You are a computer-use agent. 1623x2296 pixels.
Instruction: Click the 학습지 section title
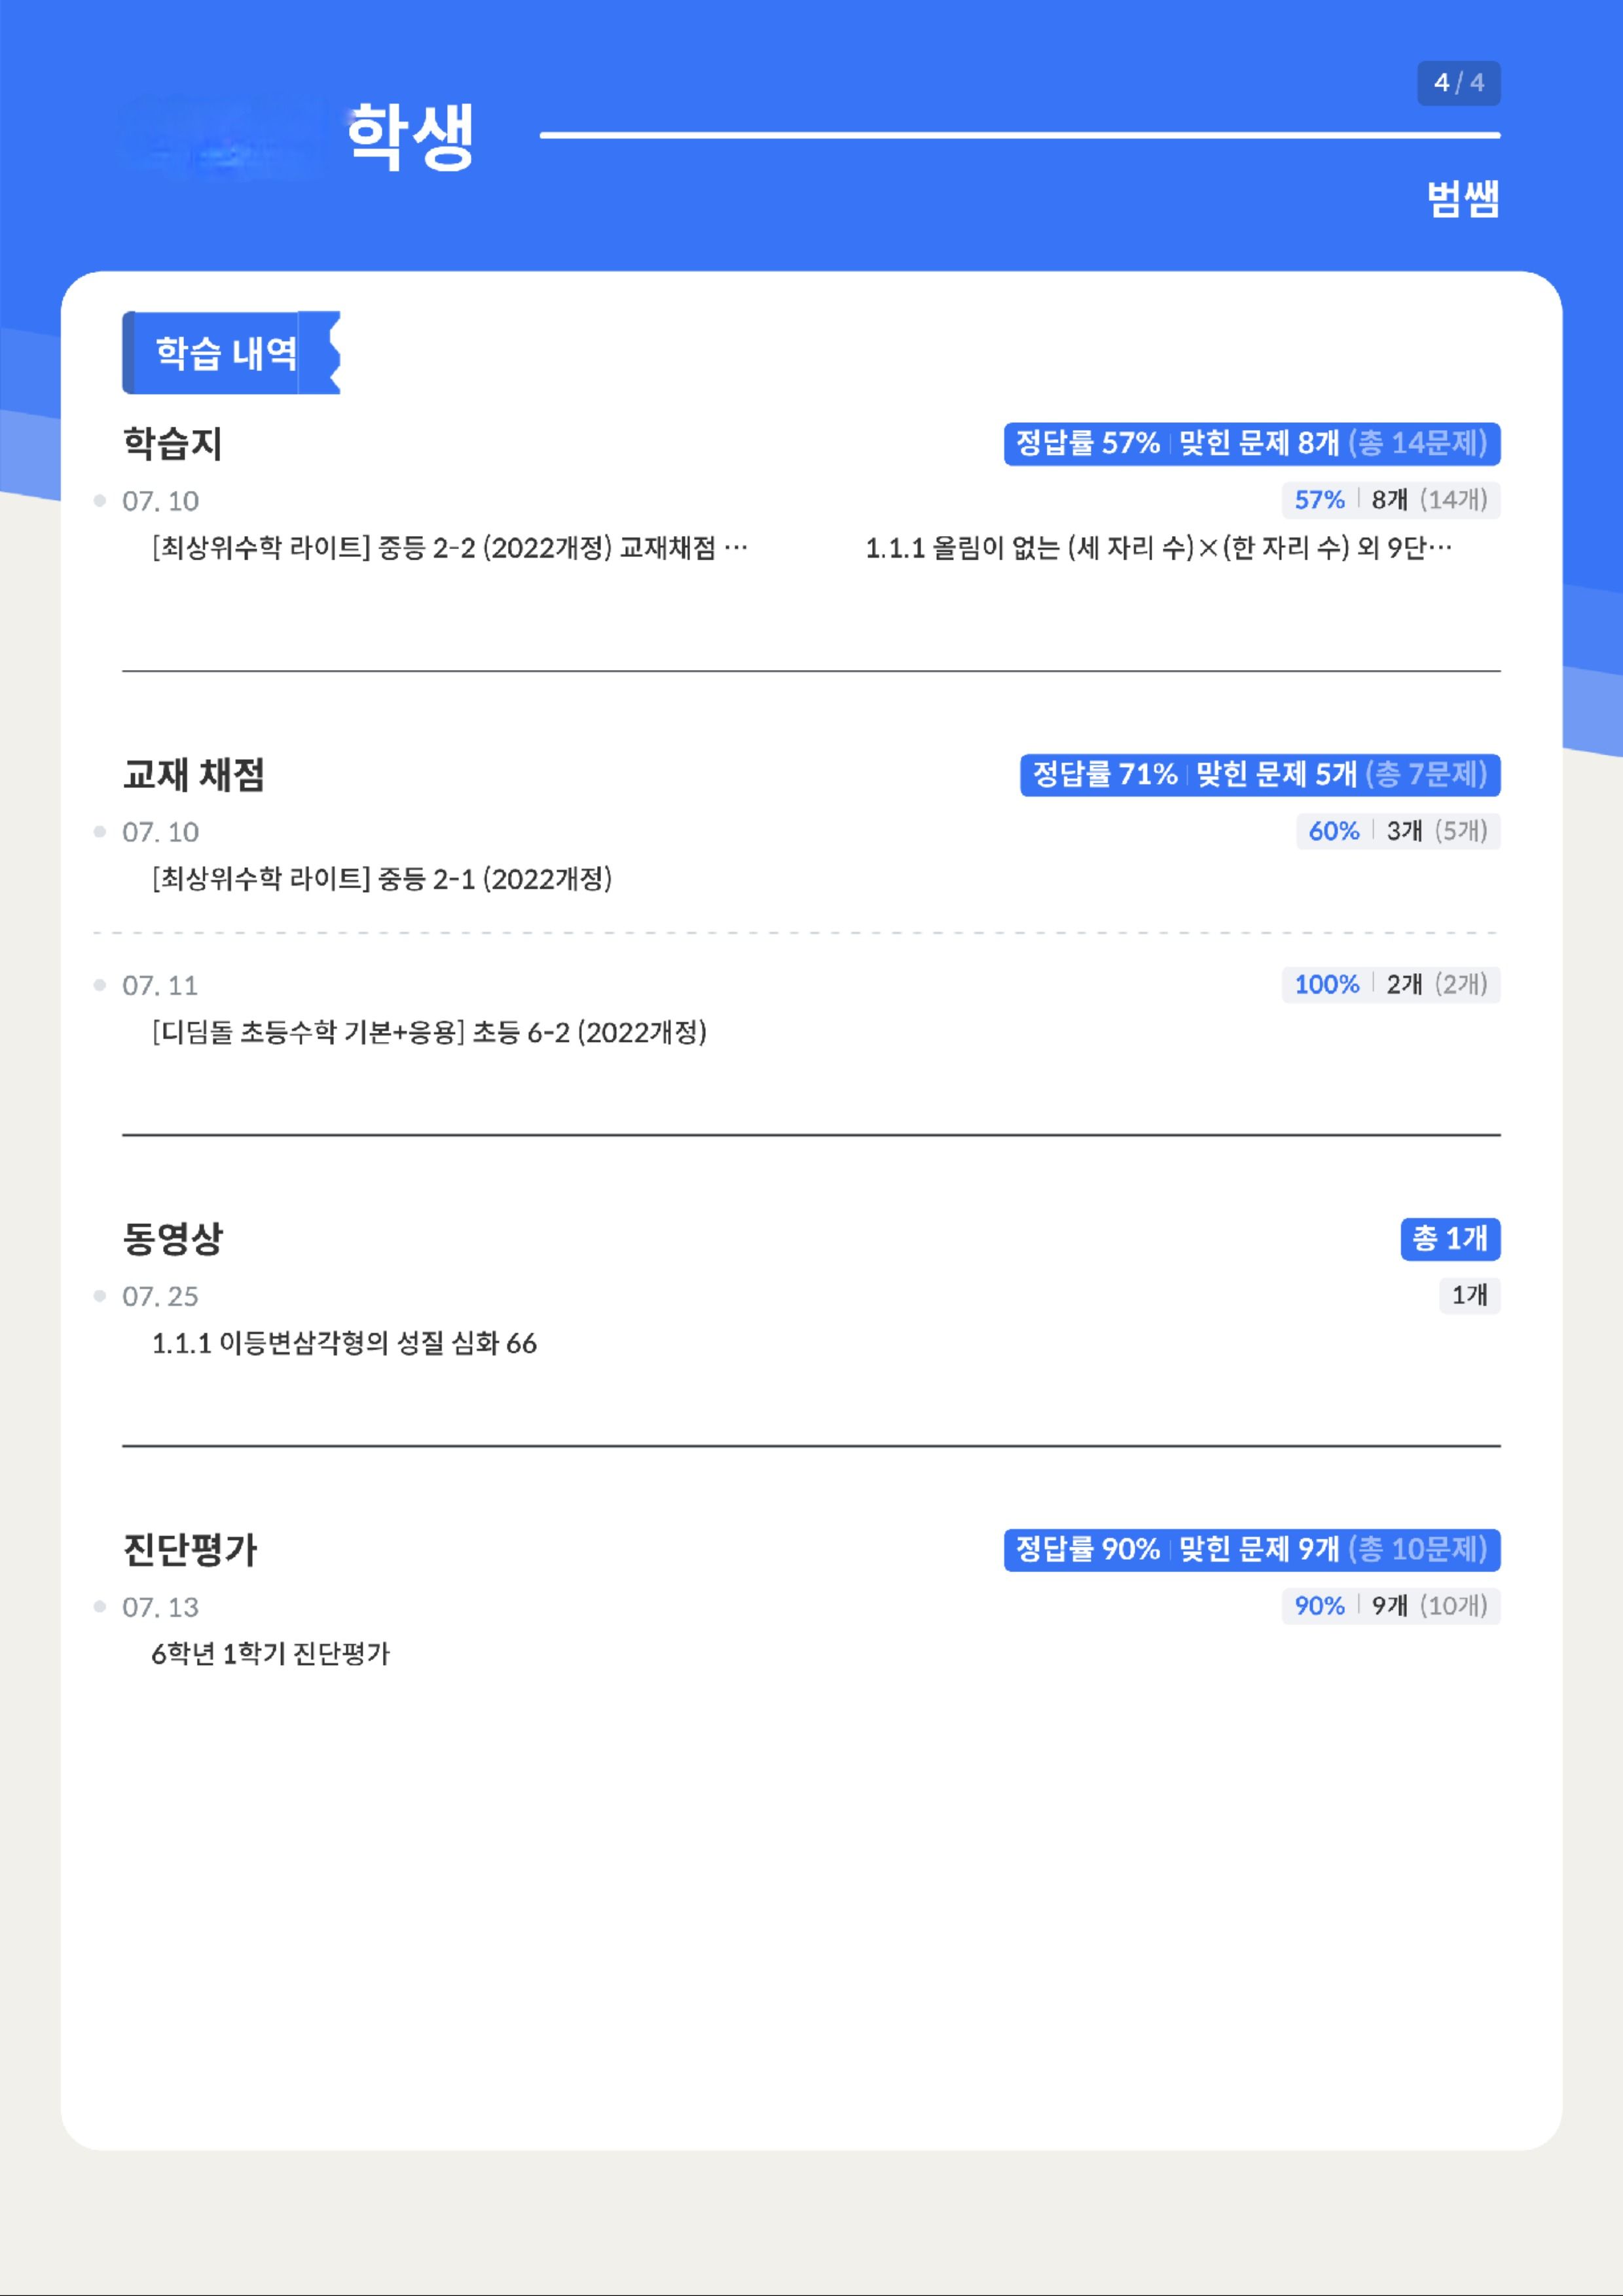tap(172, 443)
